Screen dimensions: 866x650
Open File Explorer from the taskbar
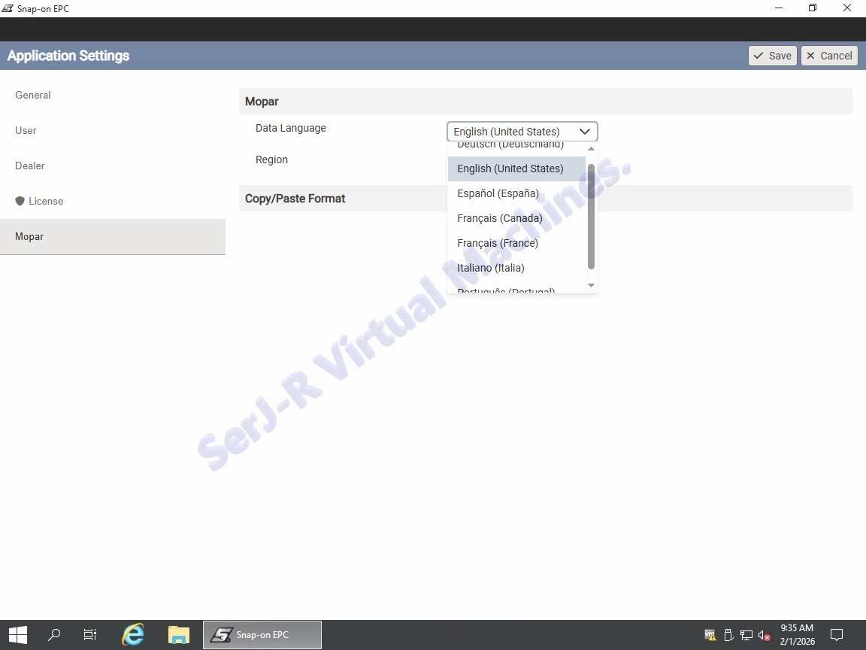(x=178, y=635)
